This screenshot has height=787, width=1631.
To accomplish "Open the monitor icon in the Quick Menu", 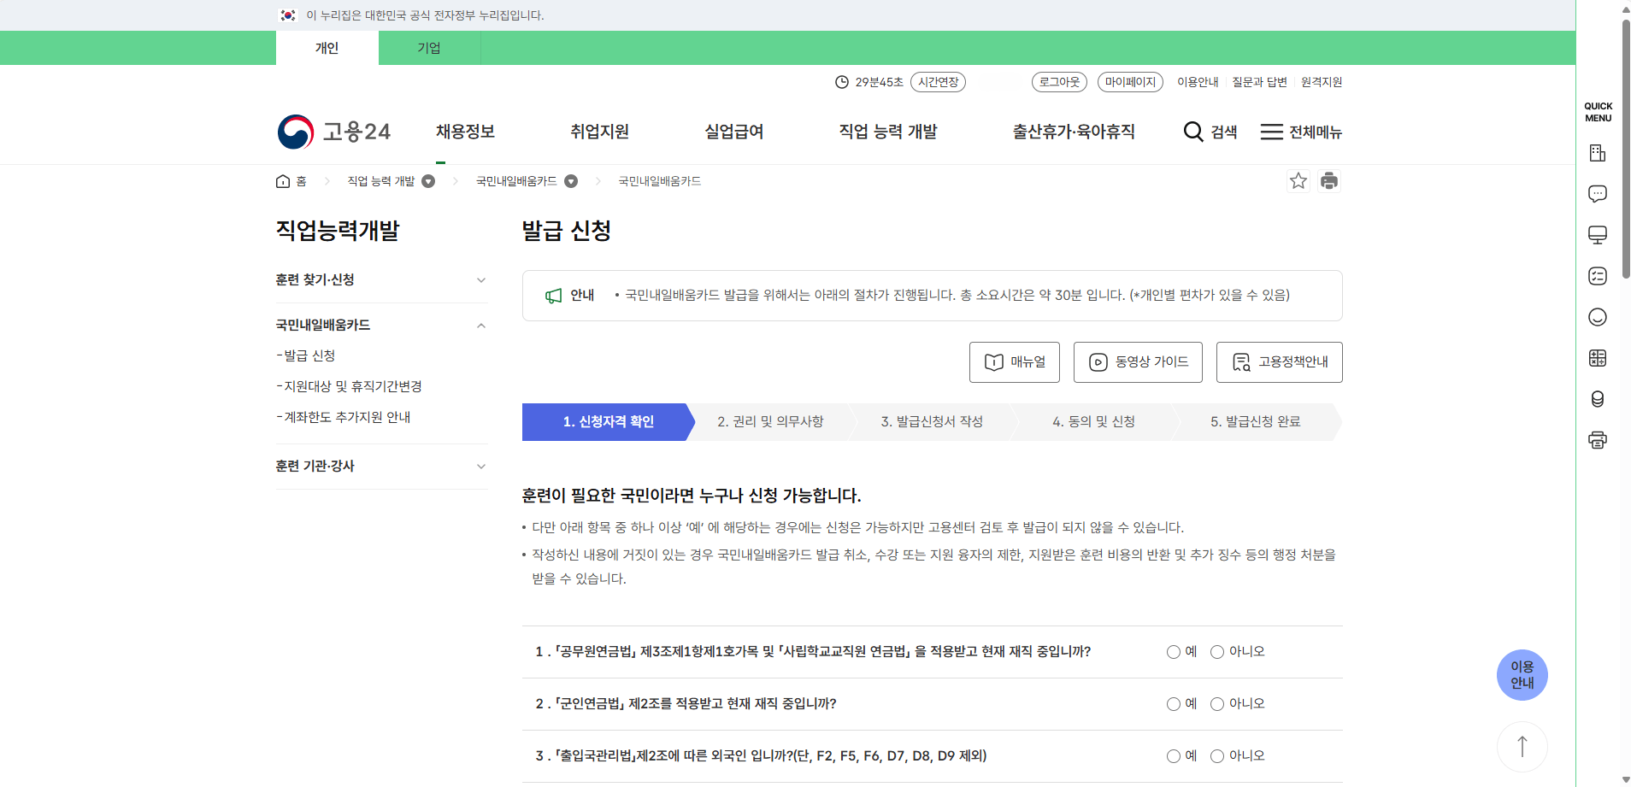I will click(1599, 235).
